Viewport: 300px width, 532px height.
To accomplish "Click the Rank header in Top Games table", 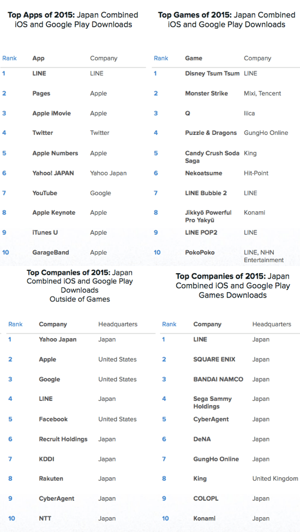I will click(161, 58).
